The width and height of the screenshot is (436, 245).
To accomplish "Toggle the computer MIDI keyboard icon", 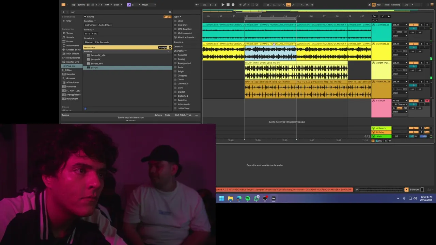I will [x=374, y=5].
